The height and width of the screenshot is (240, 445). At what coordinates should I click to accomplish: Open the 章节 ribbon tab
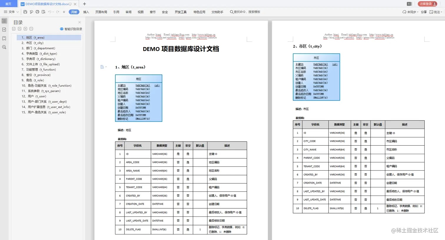153,12
